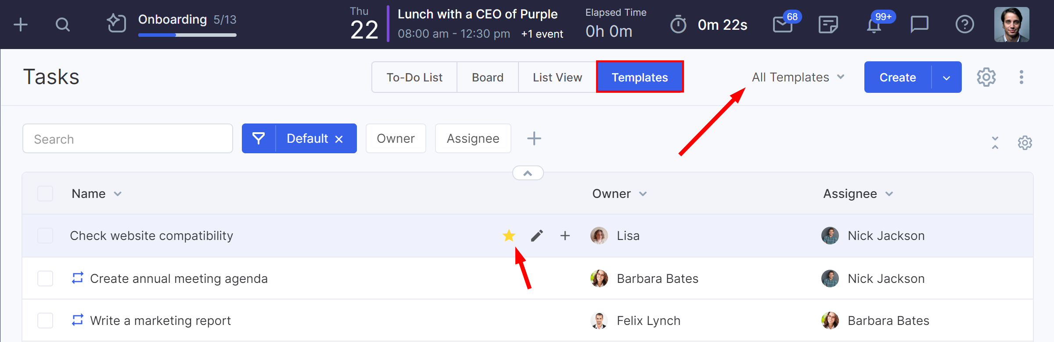Screen dimensions: 1054x342
Task: Click the stopwatch timer icon
Action: (678, 25)
